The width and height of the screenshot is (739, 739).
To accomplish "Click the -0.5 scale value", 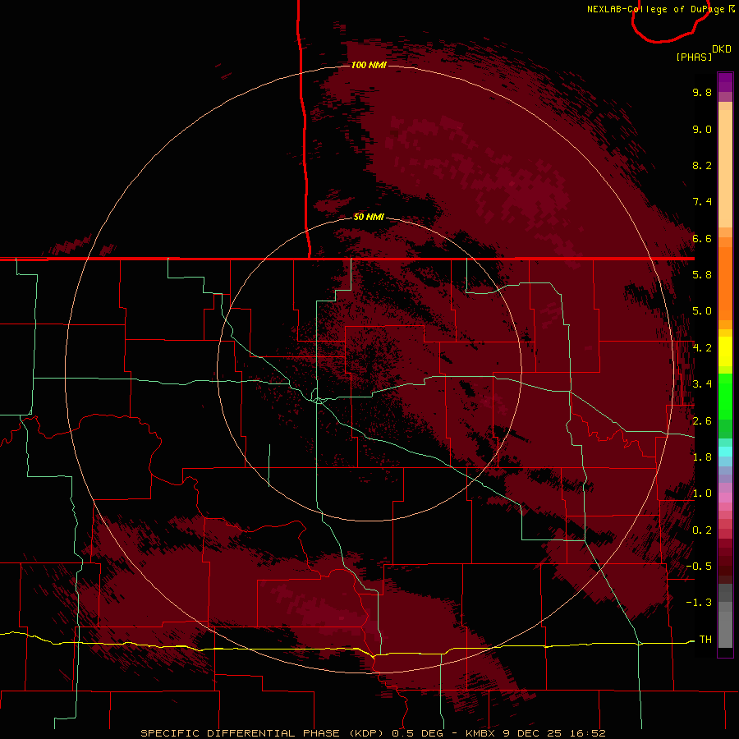I will tap(699, 567).
